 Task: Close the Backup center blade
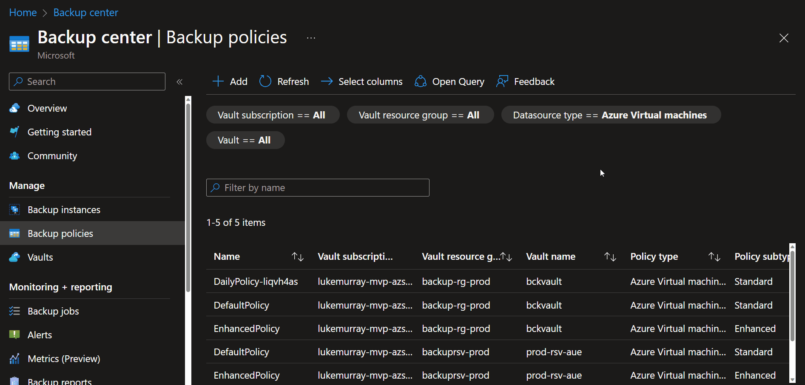point(784,38)
